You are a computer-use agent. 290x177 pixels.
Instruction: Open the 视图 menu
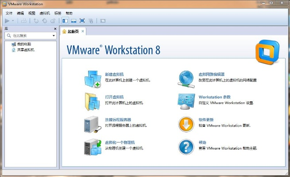pyautogui.click(x=31, y=13)
